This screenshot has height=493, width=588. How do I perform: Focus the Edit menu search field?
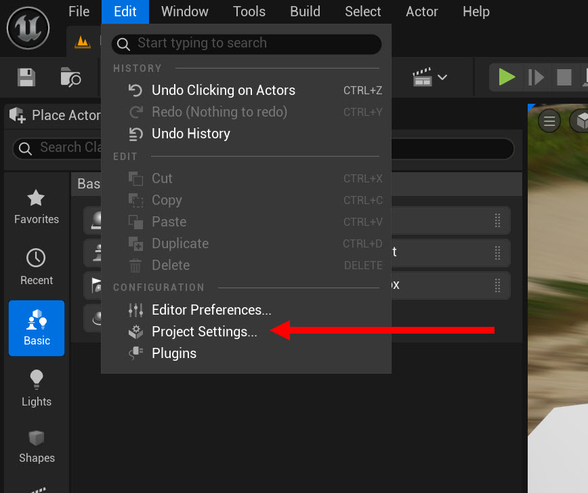click(247, 43)
